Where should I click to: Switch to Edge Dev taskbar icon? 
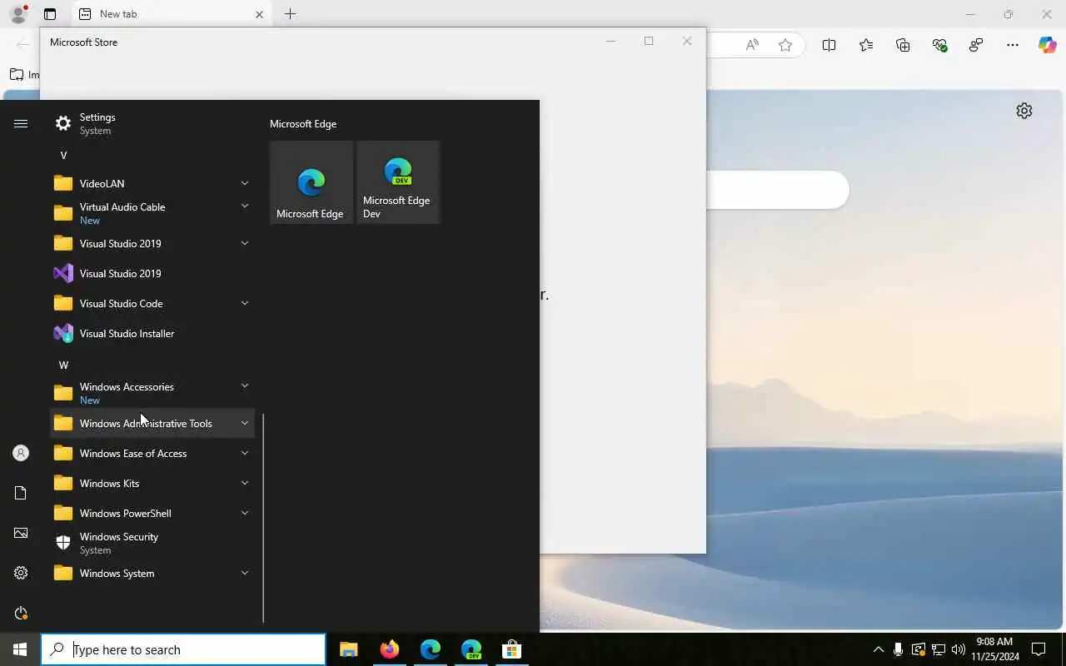[x=471, y=649]
